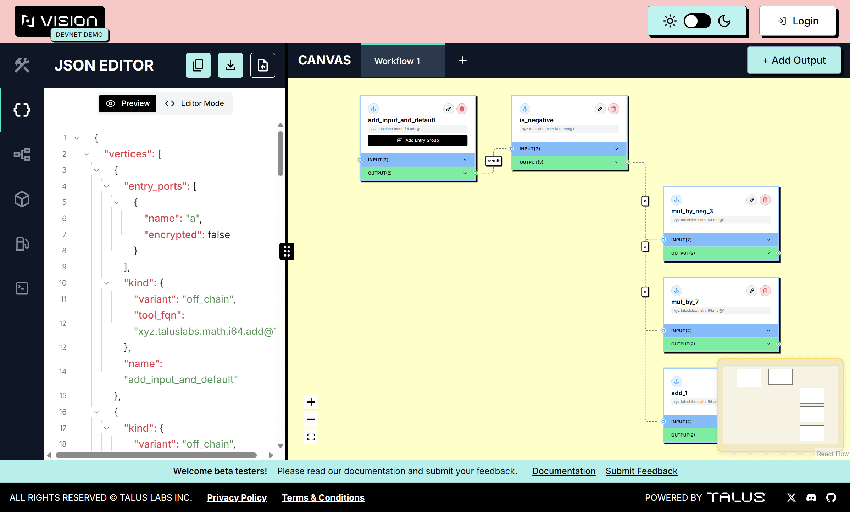Click the React Flow attribution link
The height and width of the screenshot is (512, 850).
point(833,454)
